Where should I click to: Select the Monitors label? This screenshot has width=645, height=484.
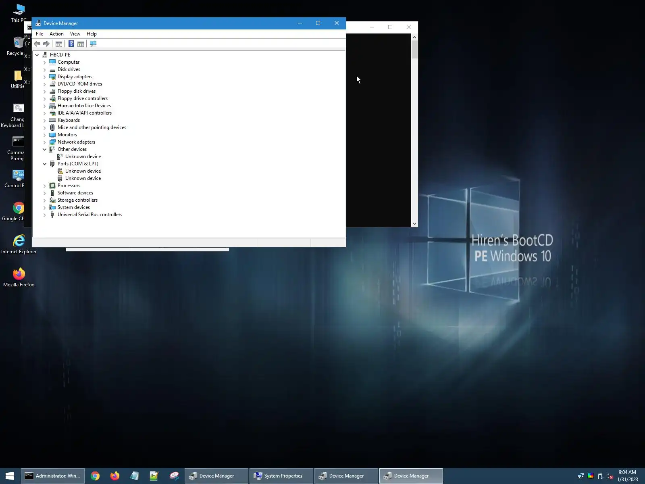tap(67, 135)
